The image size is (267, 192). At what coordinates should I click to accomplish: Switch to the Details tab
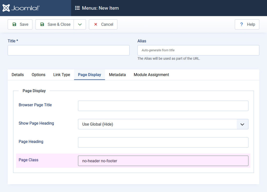(18, 75)
